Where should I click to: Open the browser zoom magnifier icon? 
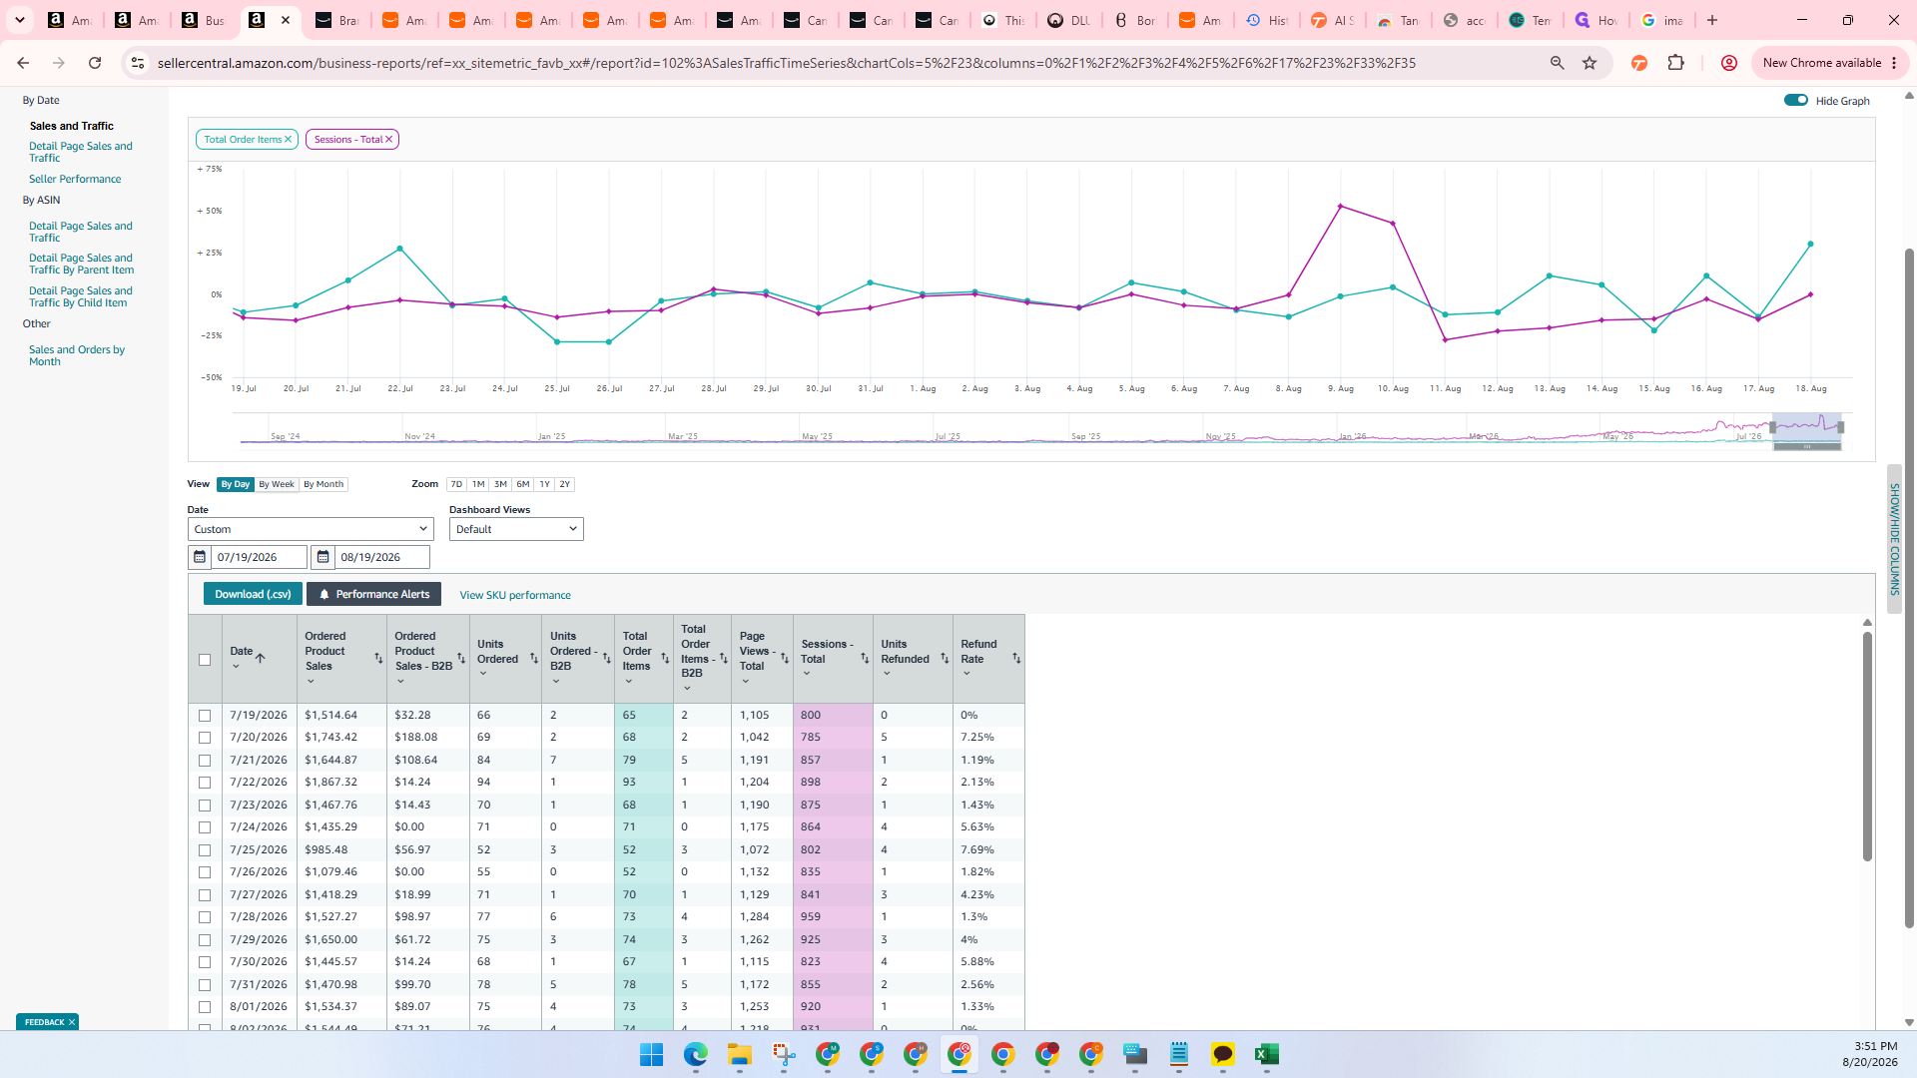[x=1557, y=63]
